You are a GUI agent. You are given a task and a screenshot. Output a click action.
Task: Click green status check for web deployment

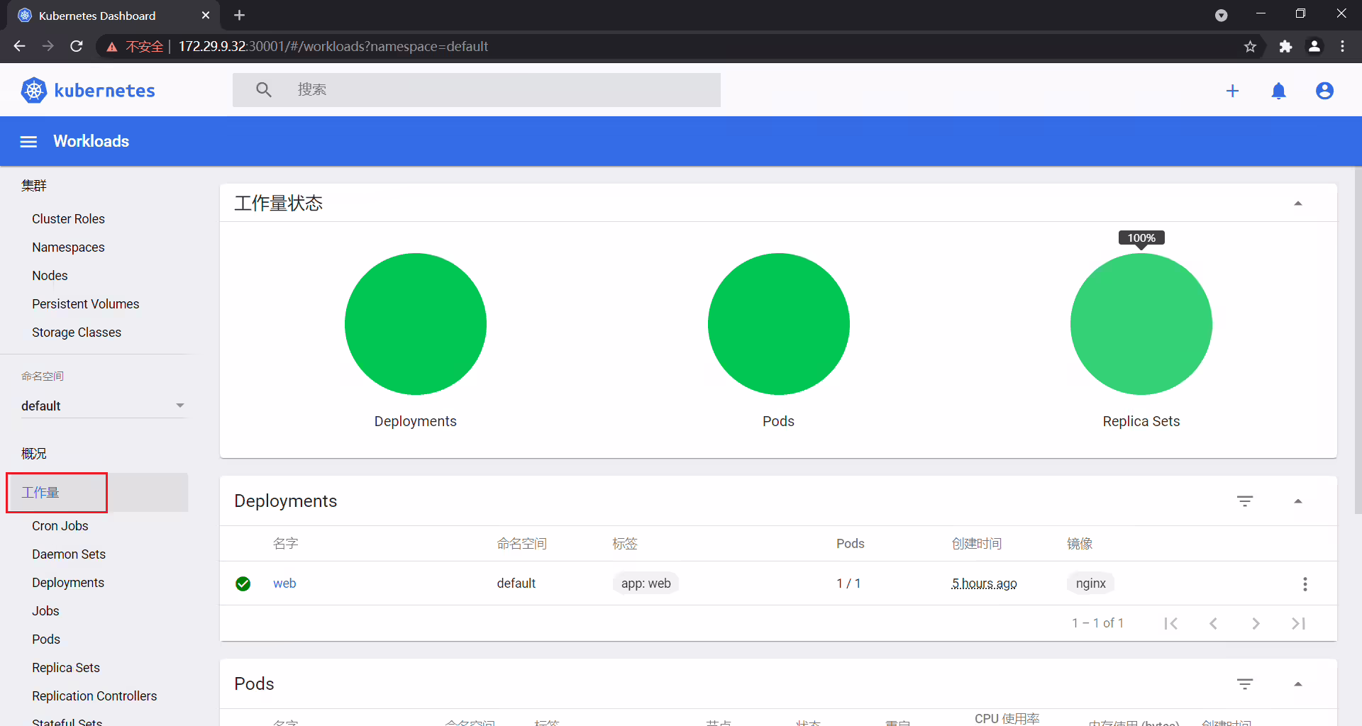tap(243, 583)
